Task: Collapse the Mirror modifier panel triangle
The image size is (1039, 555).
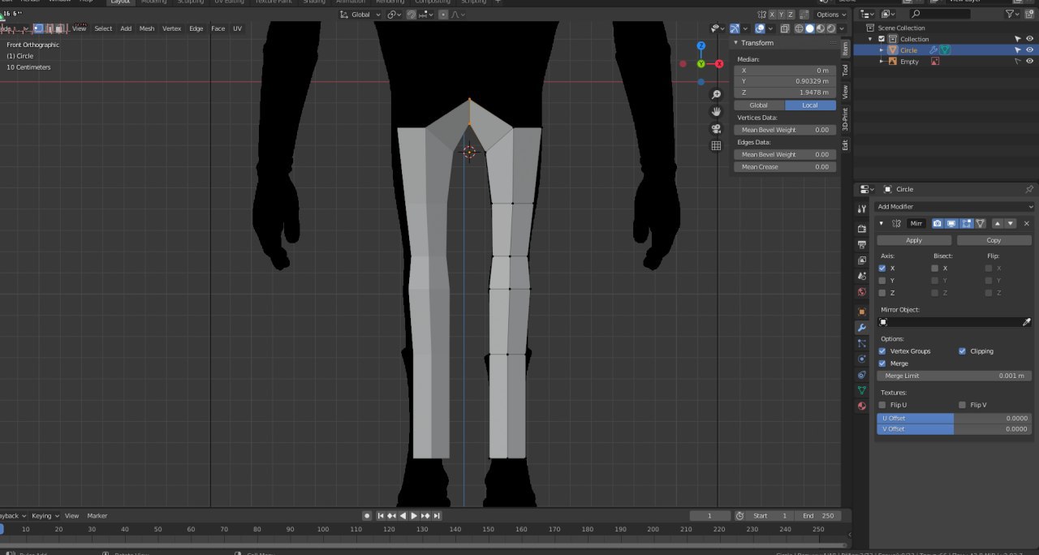Action: point(882,223)
